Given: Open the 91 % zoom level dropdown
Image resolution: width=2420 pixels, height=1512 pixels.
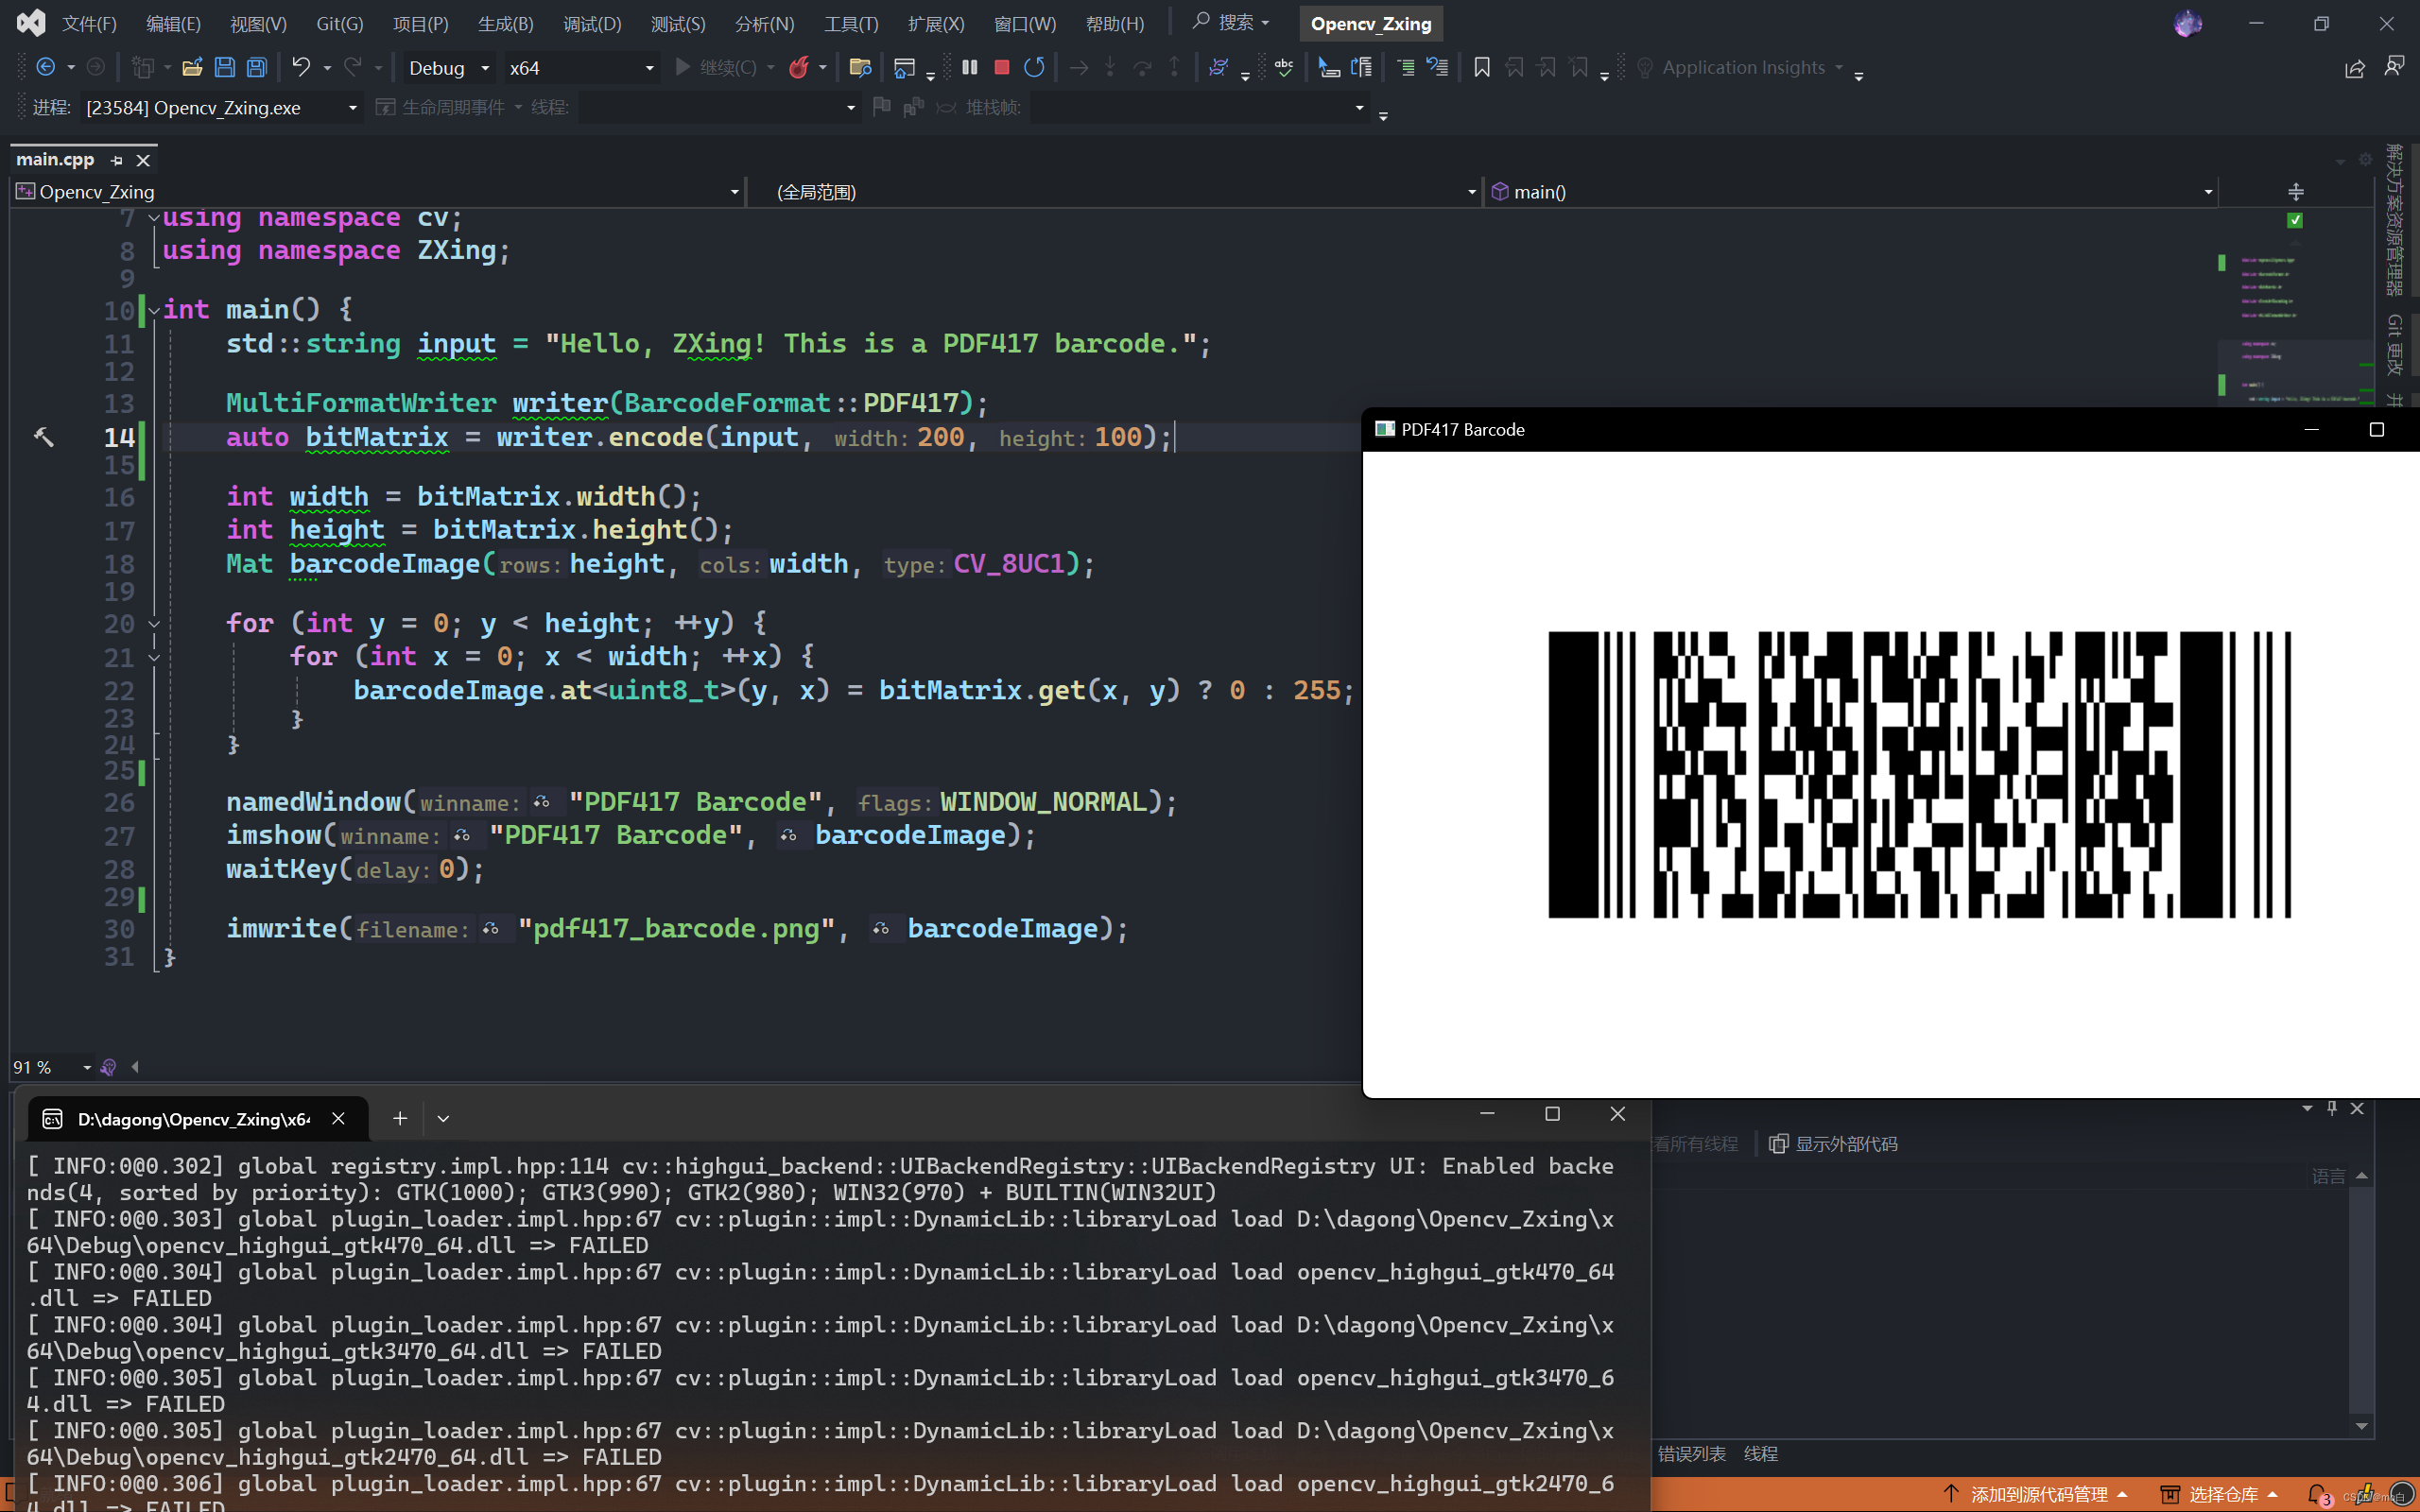Looking at the screenshot, I should pos(52,1067).
